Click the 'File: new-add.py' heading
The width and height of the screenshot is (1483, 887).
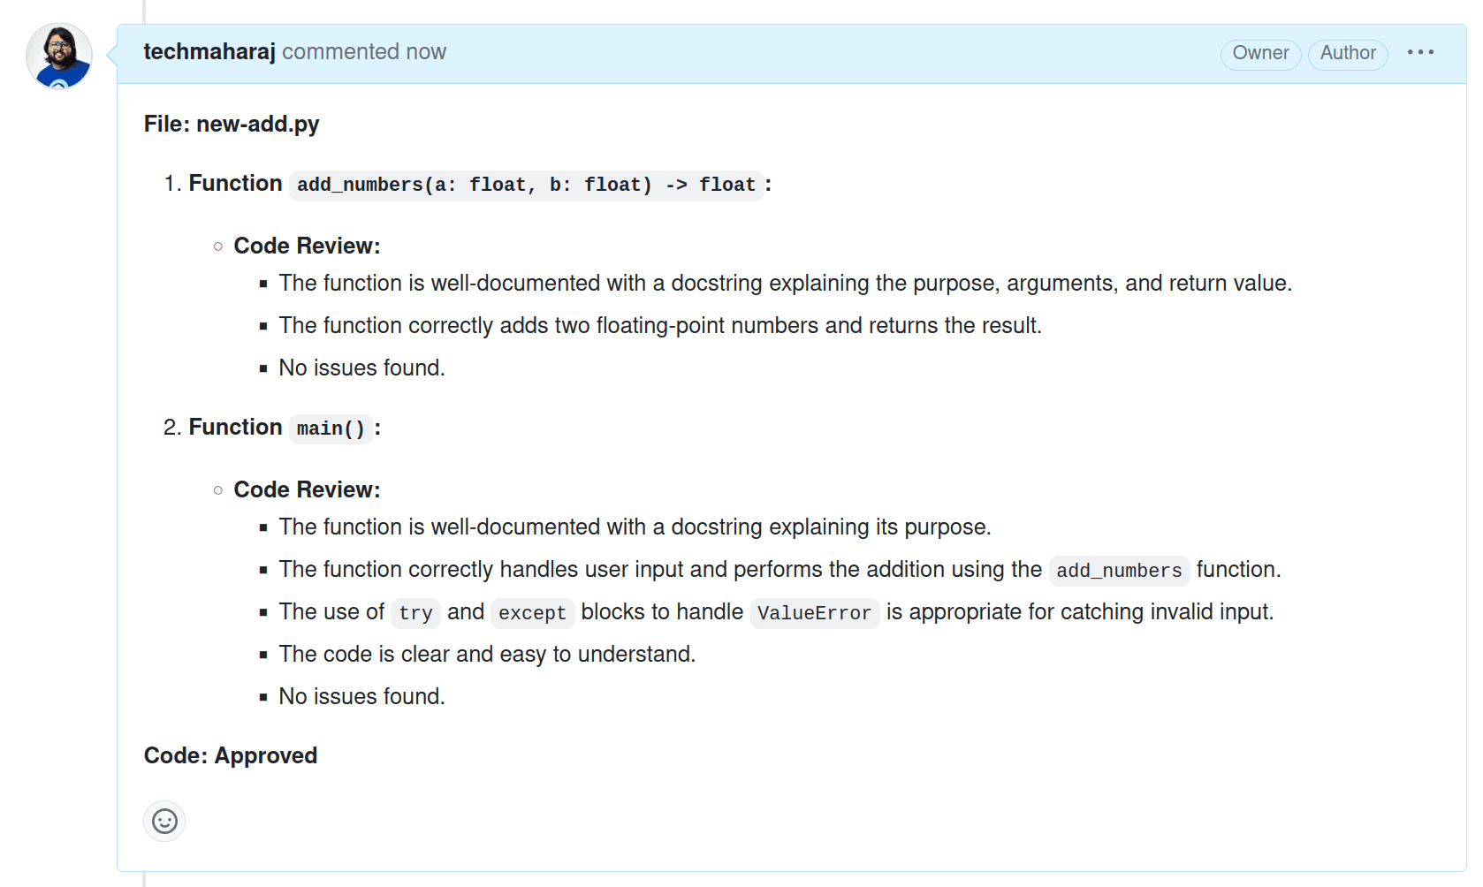coord(232,125)
